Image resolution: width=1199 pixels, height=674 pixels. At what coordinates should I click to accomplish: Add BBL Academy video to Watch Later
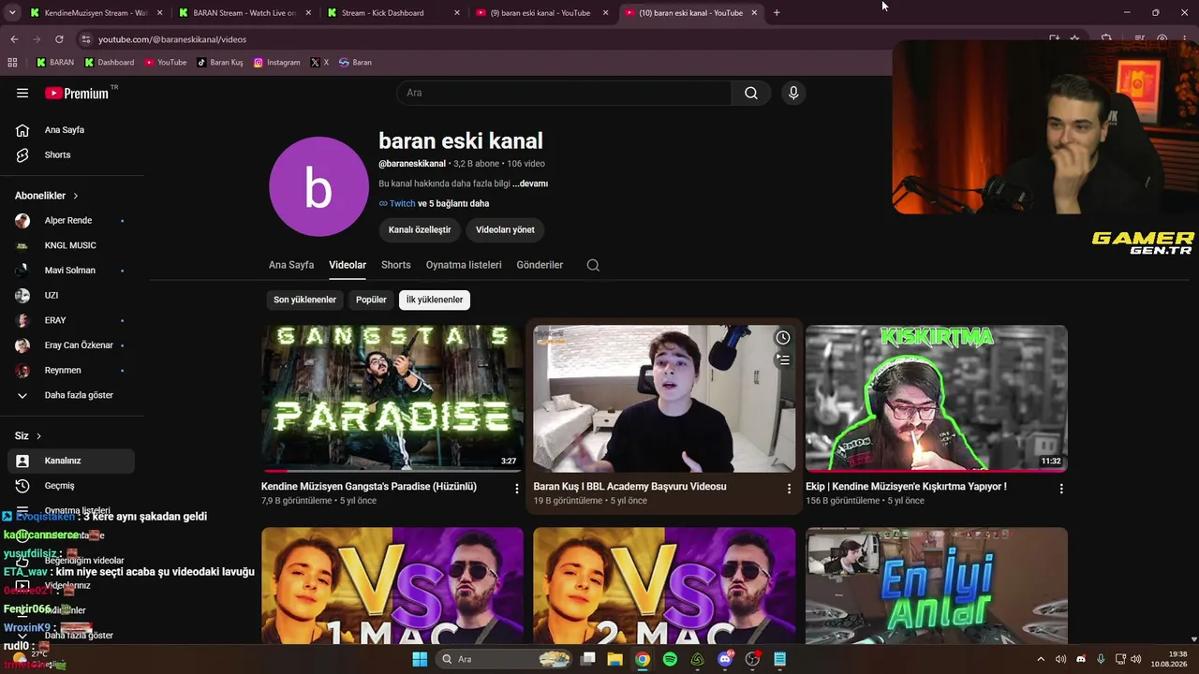(x=782, y=338)
